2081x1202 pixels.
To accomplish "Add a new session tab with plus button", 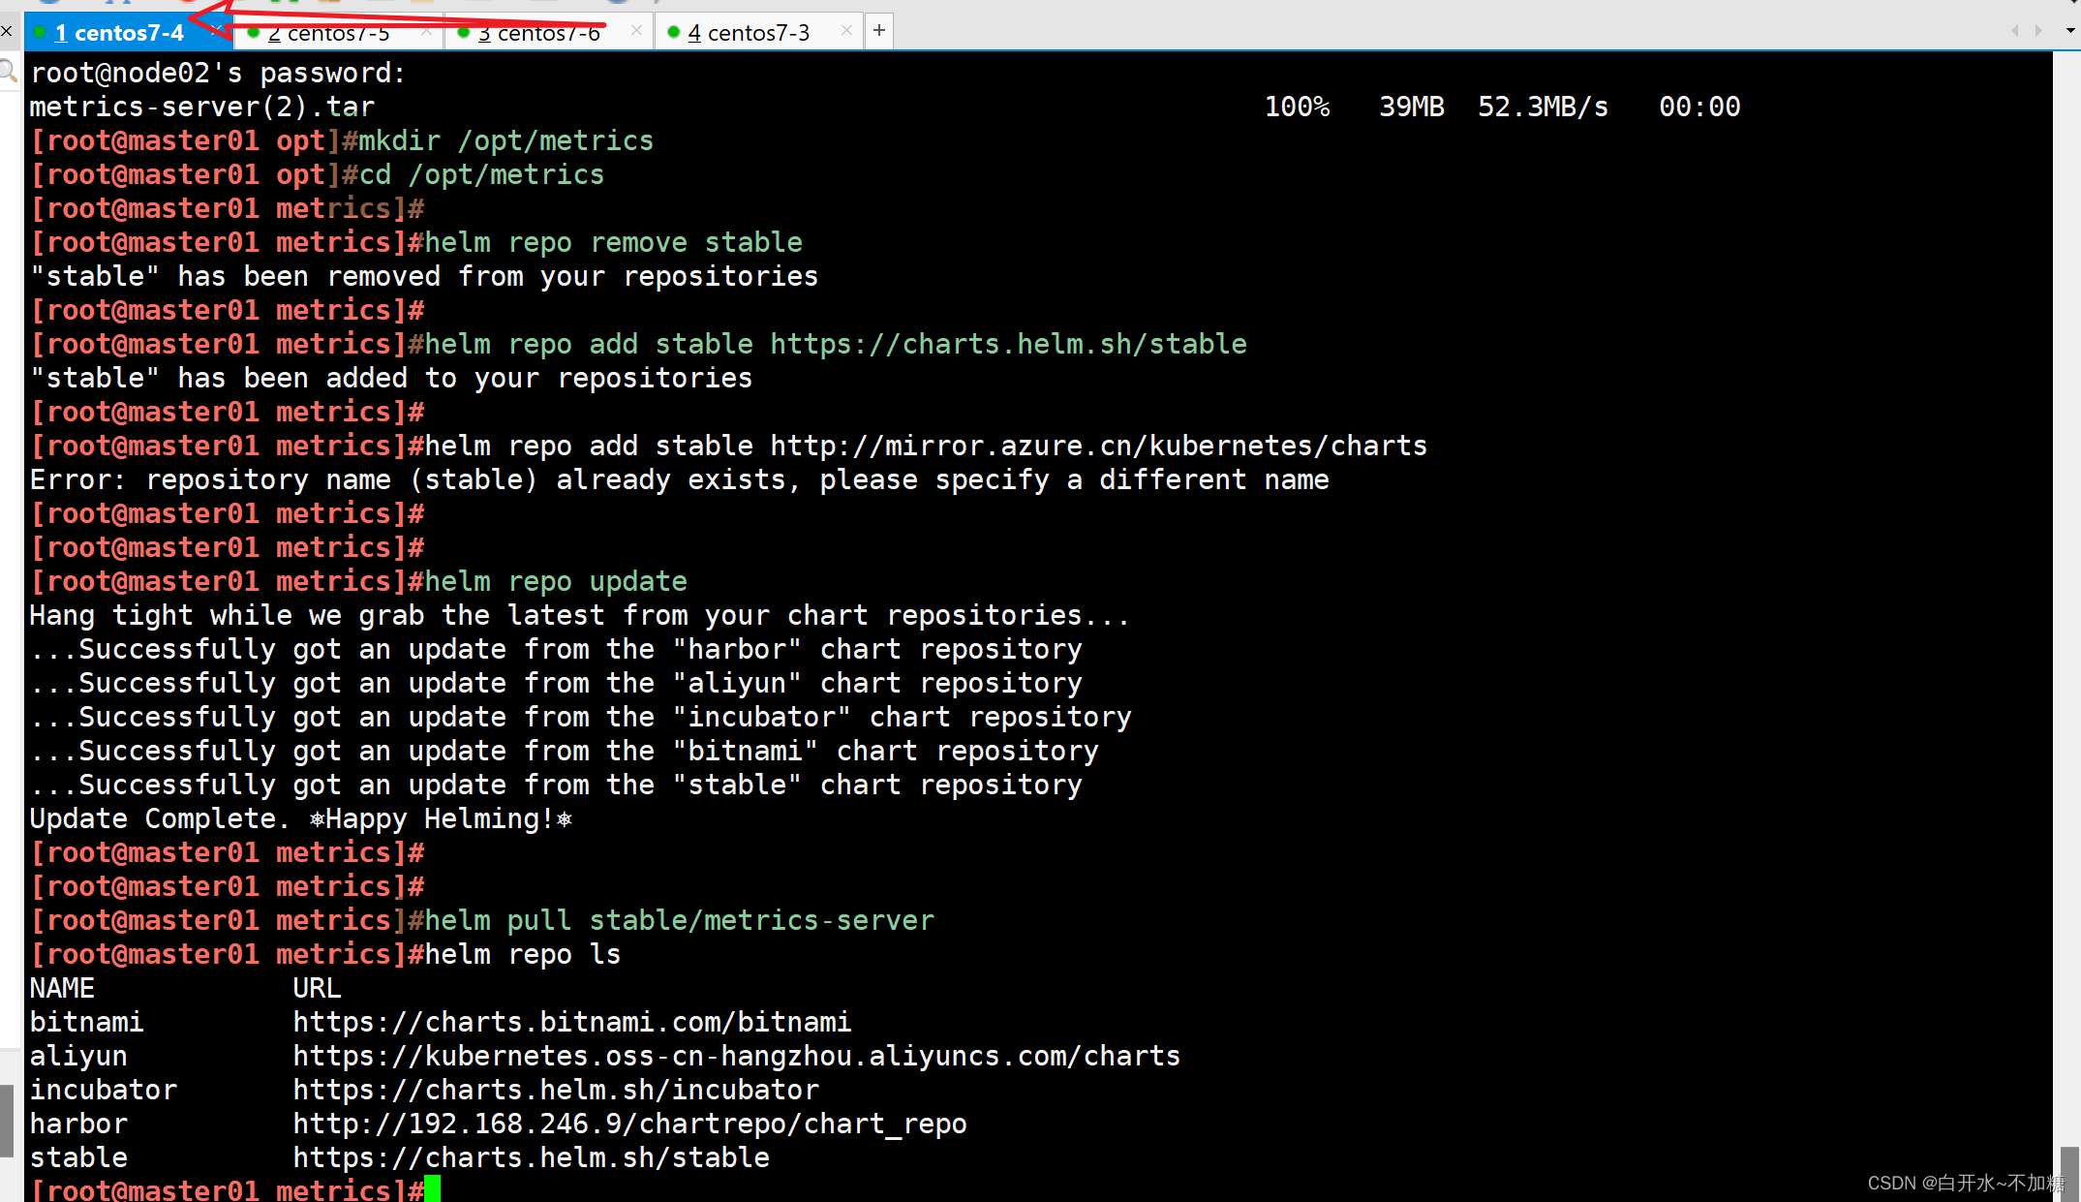I will coord(878,31).
